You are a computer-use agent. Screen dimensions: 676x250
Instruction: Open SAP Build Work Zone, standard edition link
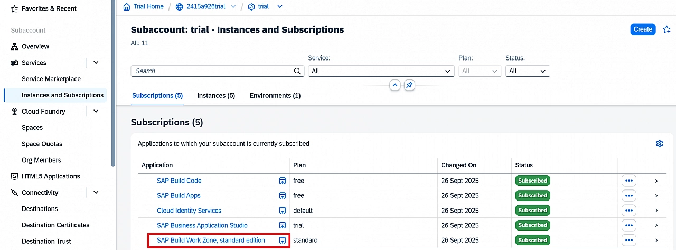click(211, 241)
